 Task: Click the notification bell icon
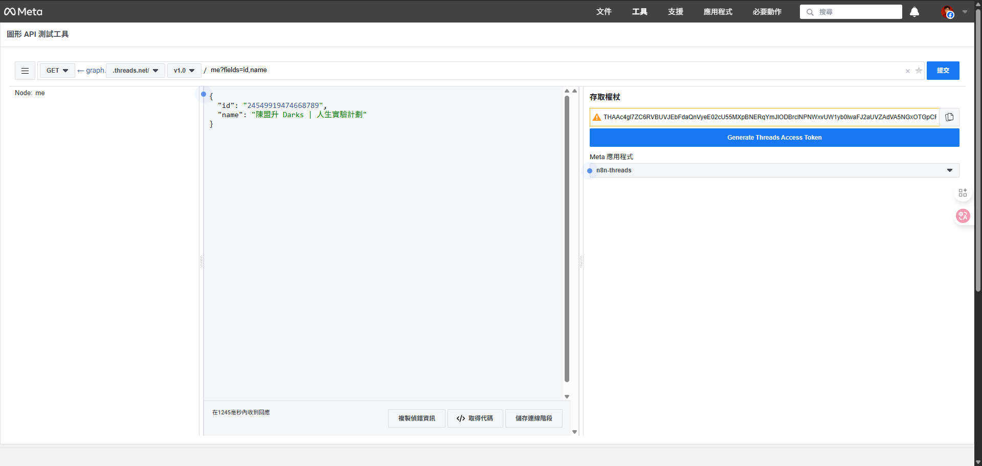pyautogui.click(x=914, y=12)
